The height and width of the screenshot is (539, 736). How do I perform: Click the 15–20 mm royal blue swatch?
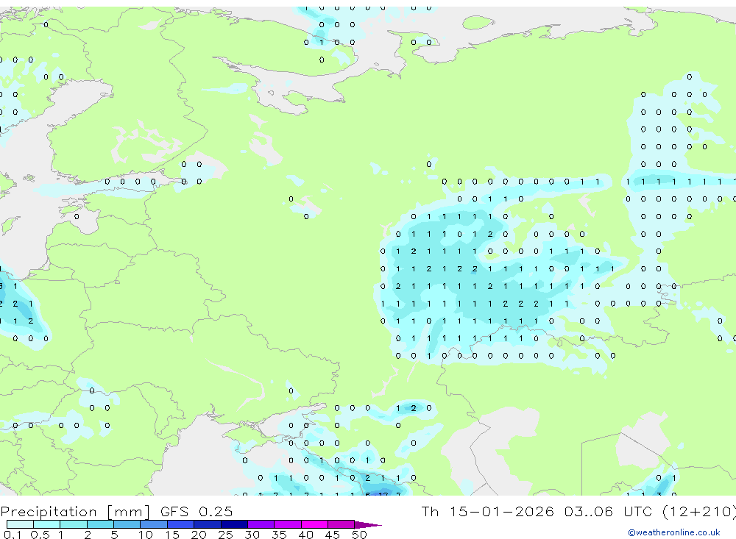[181, 524]
